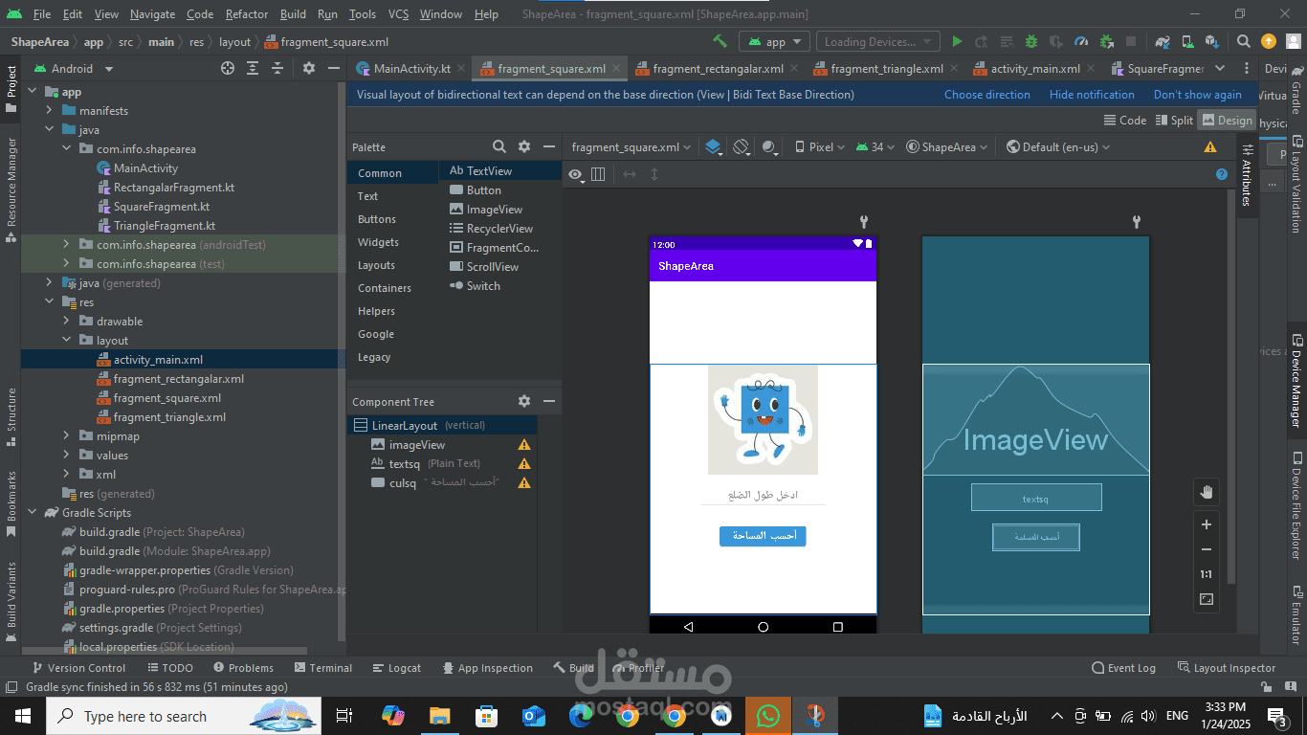Viewport: 1307px width, 735px height.
Task: Toggle the blueprint columns icon next to eye
Action: pos(598,174)
